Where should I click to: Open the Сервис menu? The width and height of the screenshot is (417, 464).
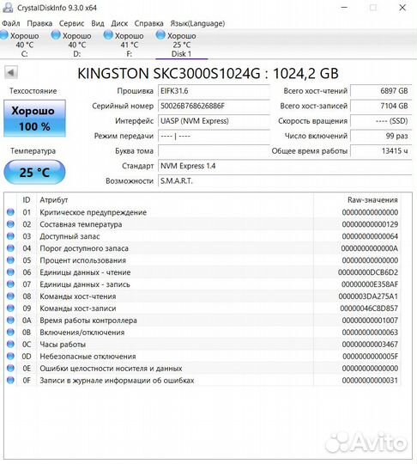(71, 23)
